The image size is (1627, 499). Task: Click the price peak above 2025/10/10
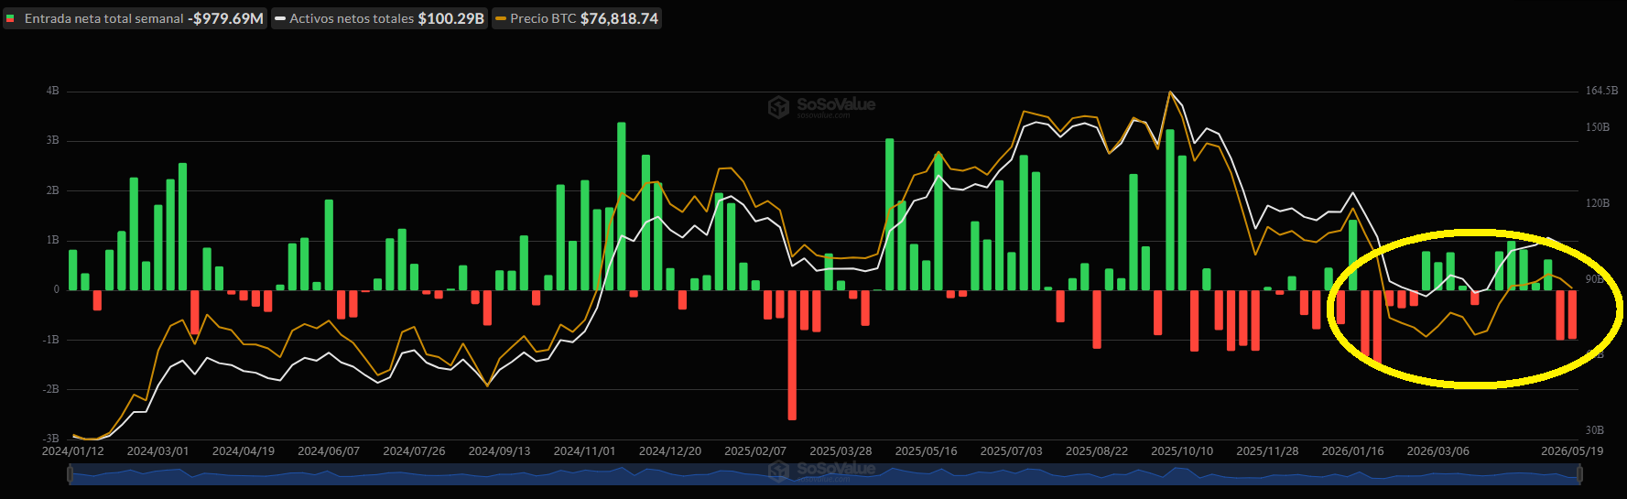(1169, 92)
